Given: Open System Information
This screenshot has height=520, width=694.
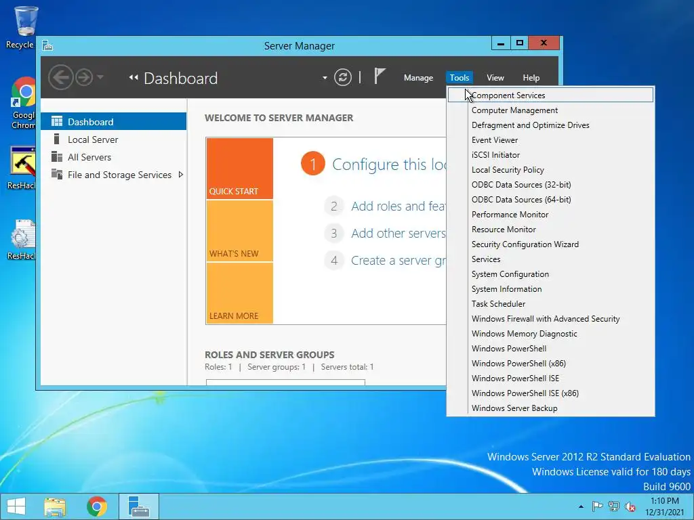Looking at the screenshot, I should (550, 288).
